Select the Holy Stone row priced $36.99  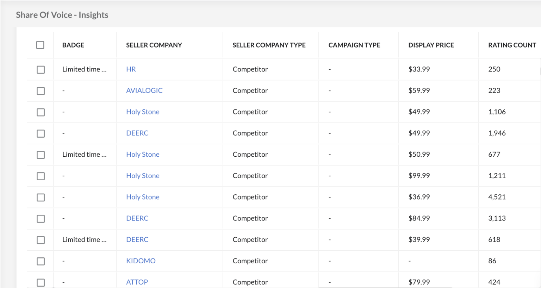40,197
